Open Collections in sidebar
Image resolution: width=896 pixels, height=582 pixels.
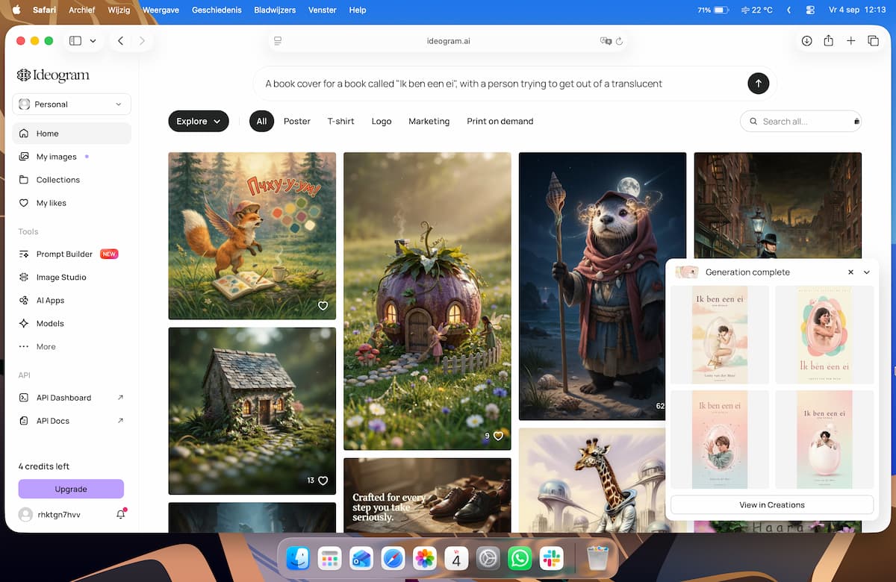coord(72,180)
